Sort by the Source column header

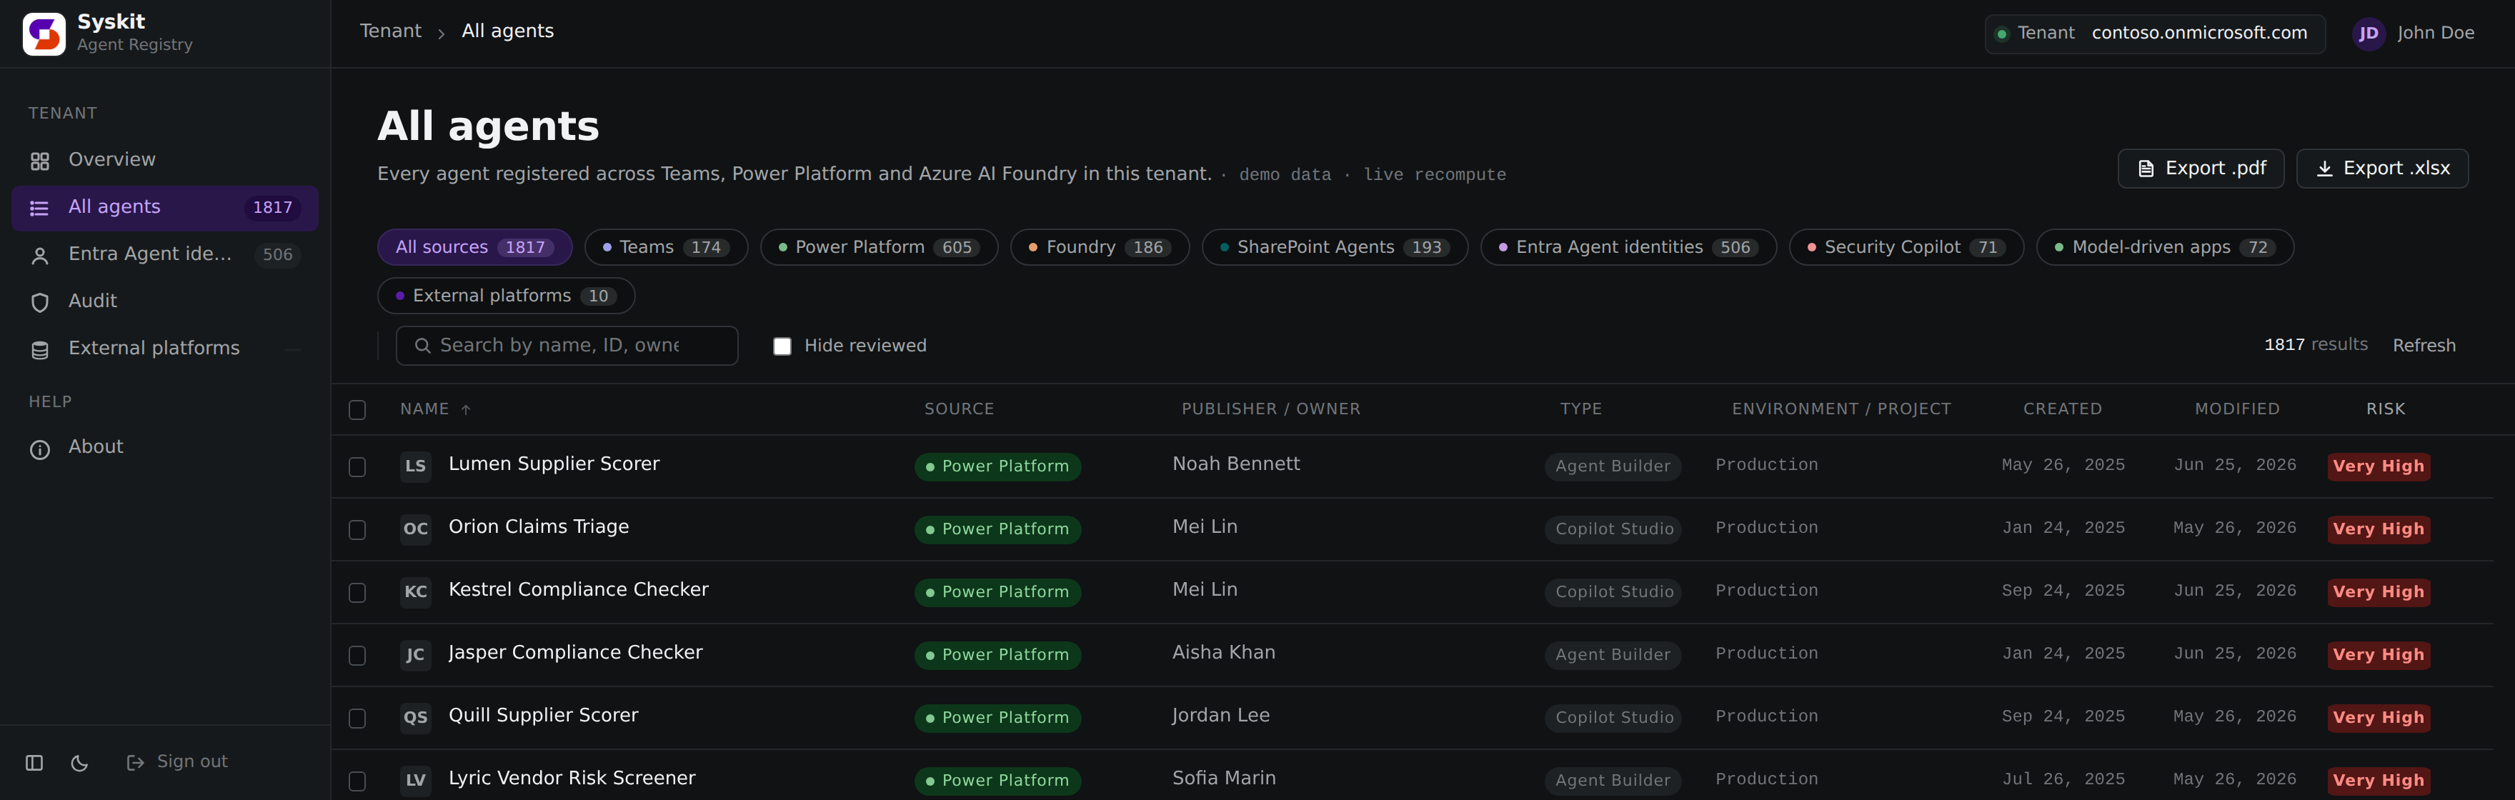[x=959, y=410]
